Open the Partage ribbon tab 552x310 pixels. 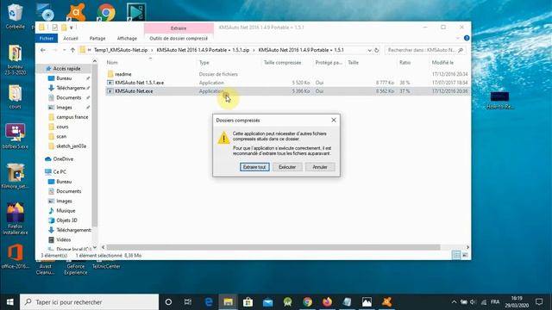[97, 38]
